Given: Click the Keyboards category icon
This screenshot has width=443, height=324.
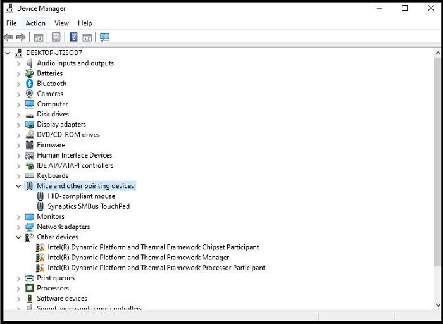Looking at the screenshot, I should [29, 176].
